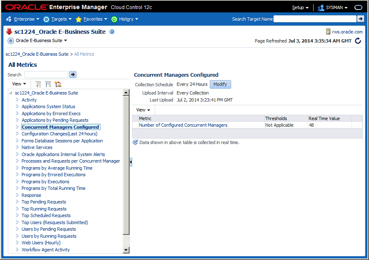
Task: Refresh the page with the circular arrow icon
Action: (358, 41)
